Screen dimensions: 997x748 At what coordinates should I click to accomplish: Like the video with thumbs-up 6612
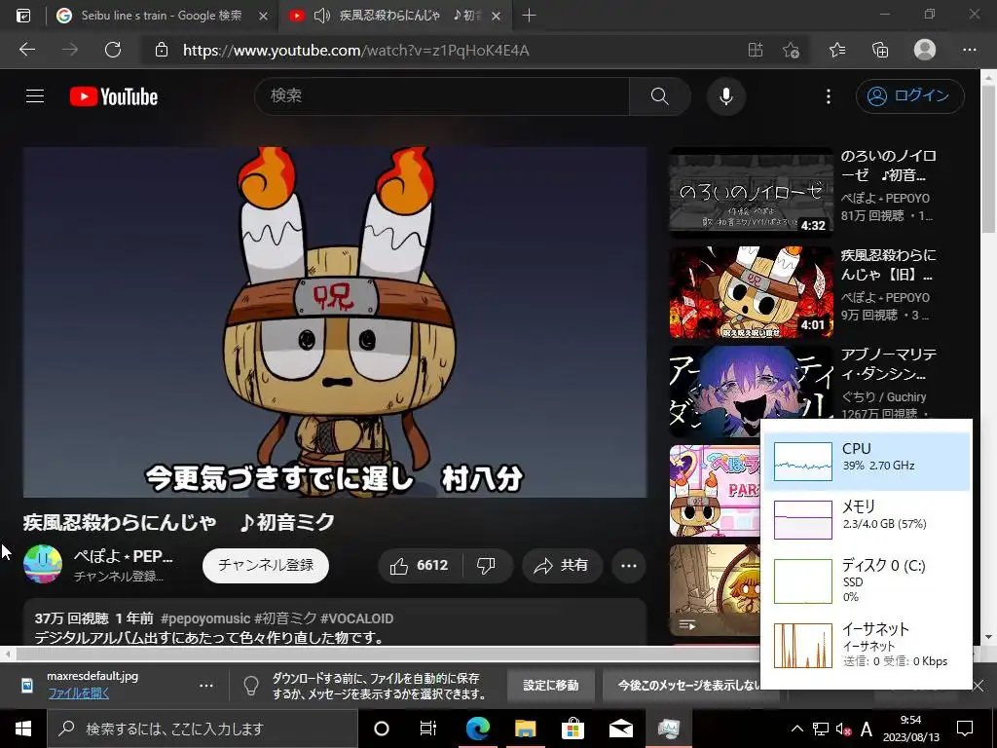point(420,566)
